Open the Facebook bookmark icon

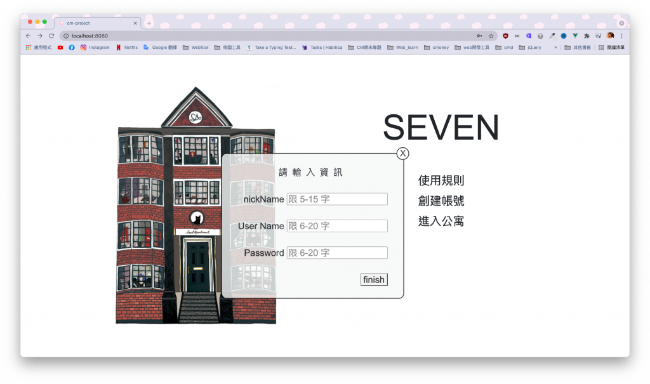72,48
